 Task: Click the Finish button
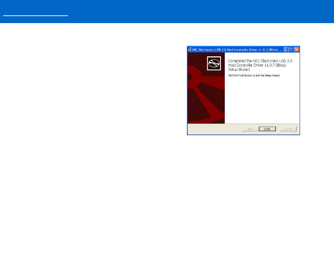point(267,129)
